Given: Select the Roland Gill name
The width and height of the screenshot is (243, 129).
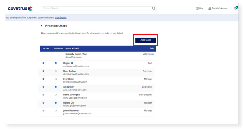Looking at the screenshot, I should coord(68,103).
